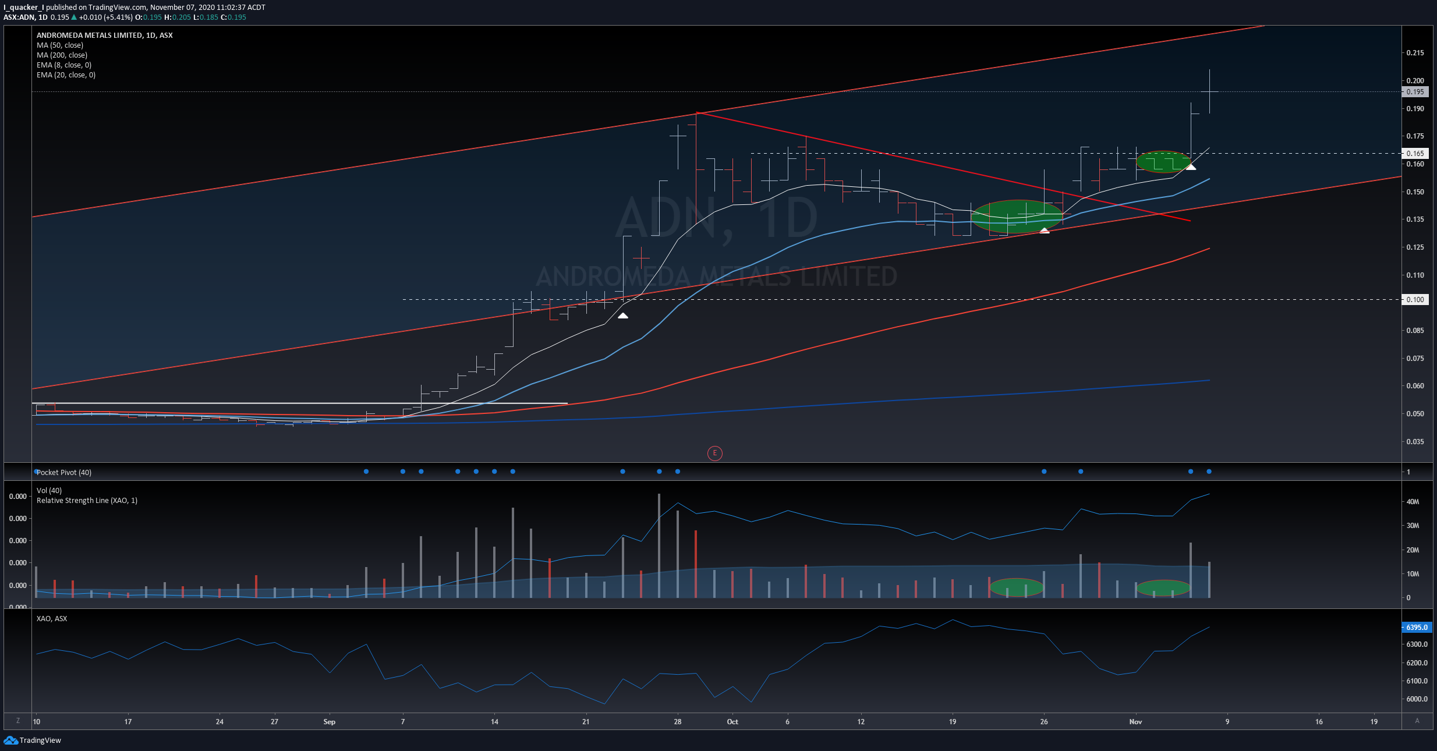1437x751 pixels.
Task: Click the 0.035 tick on price axis
Action: (x=1415, y=442)
